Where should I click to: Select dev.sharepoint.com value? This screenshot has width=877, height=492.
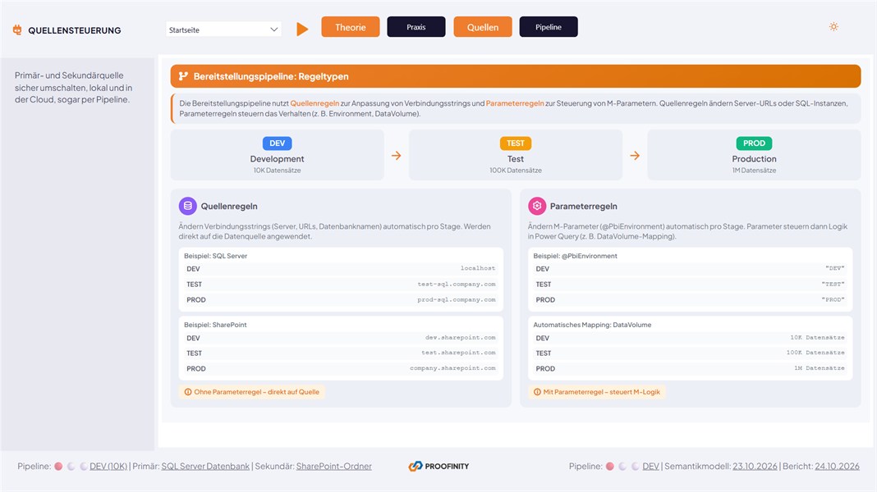point(461,337)
